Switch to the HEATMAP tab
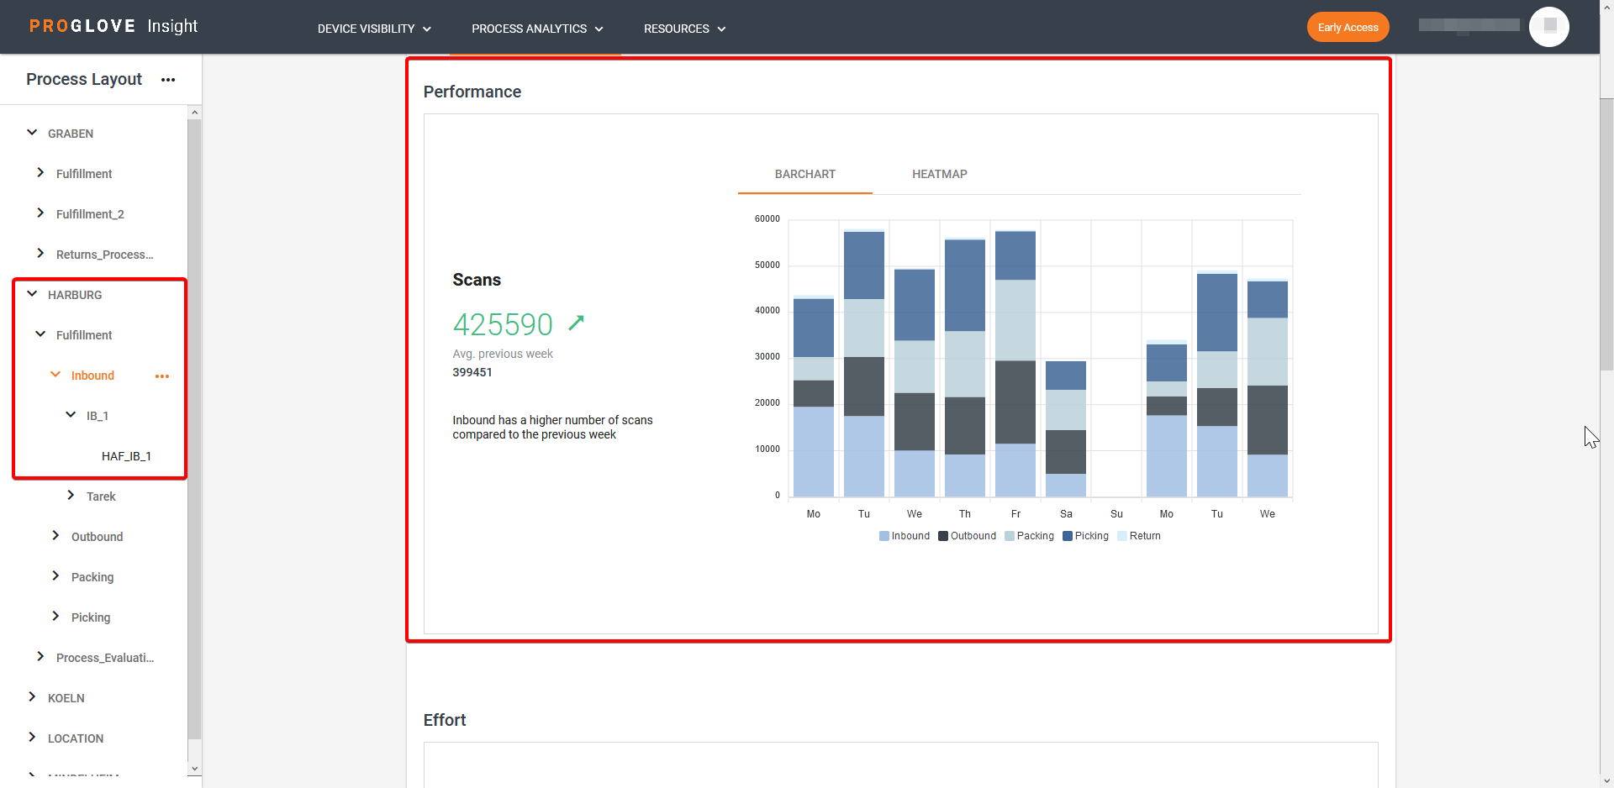 click(940, 174)
